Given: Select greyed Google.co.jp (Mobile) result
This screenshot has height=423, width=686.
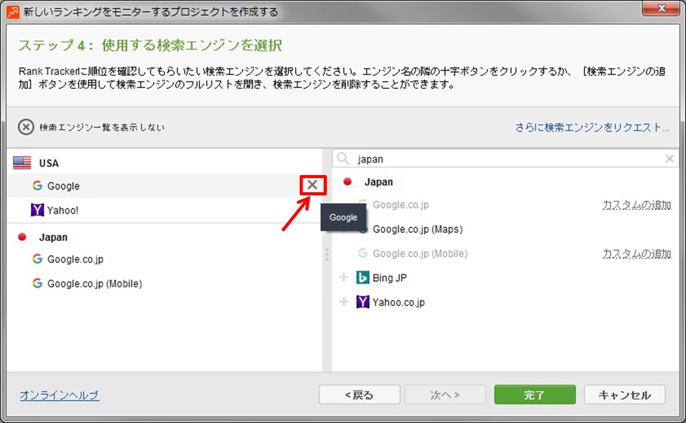Looking at the screenshot, I should coord(420,254).
